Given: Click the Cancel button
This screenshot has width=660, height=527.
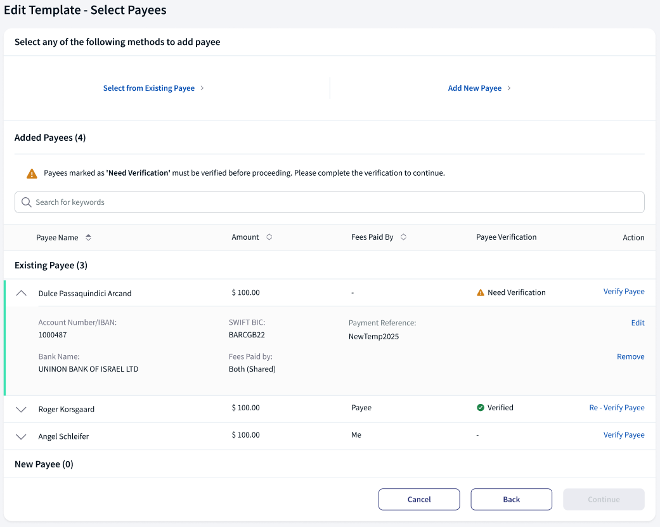Looking at the screenshot, I should 419,499.
